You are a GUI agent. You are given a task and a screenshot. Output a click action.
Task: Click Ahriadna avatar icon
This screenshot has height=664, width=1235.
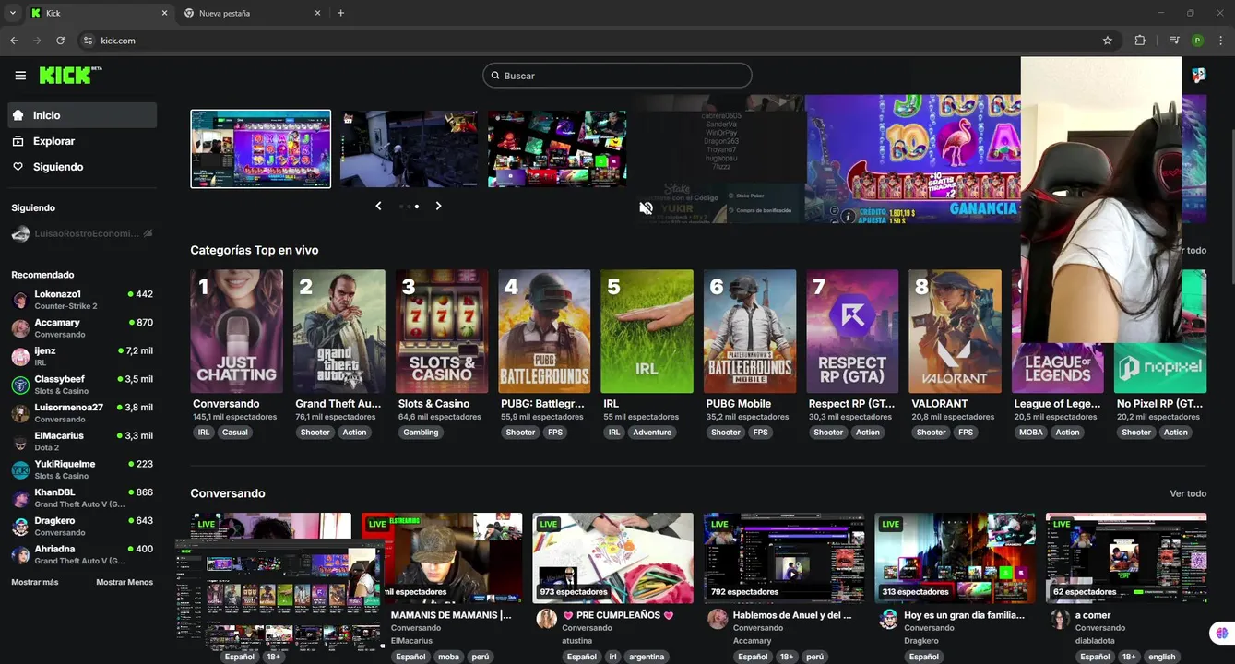click(20, 555)
